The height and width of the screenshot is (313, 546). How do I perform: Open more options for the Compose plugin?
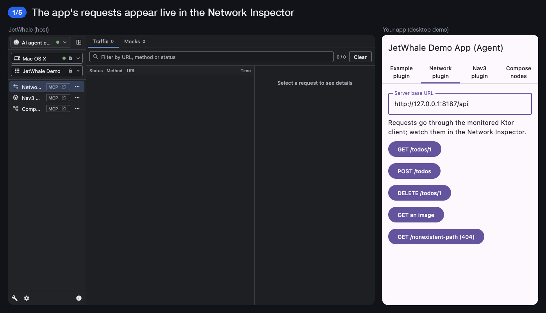click(x=77, y=108)
